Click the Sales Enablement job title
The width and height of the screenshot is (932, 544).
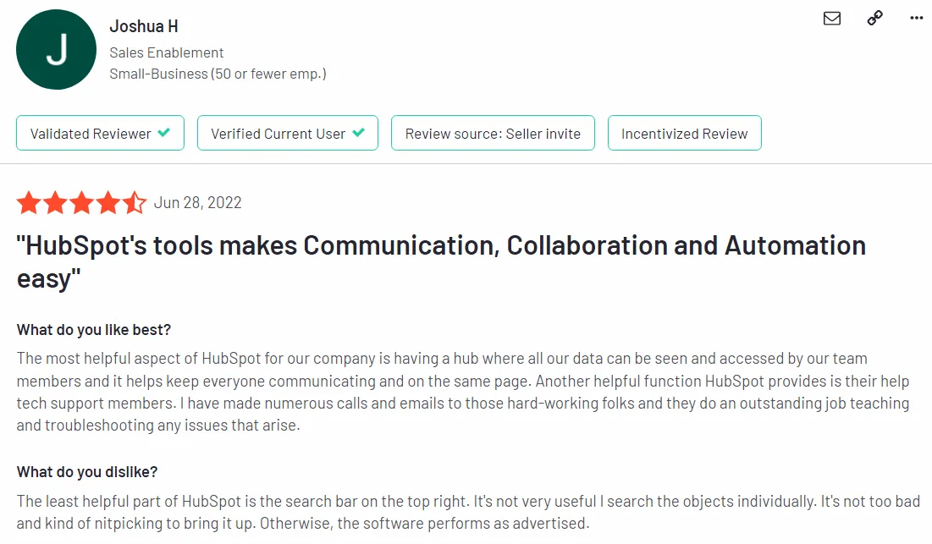tap(166, 52)
